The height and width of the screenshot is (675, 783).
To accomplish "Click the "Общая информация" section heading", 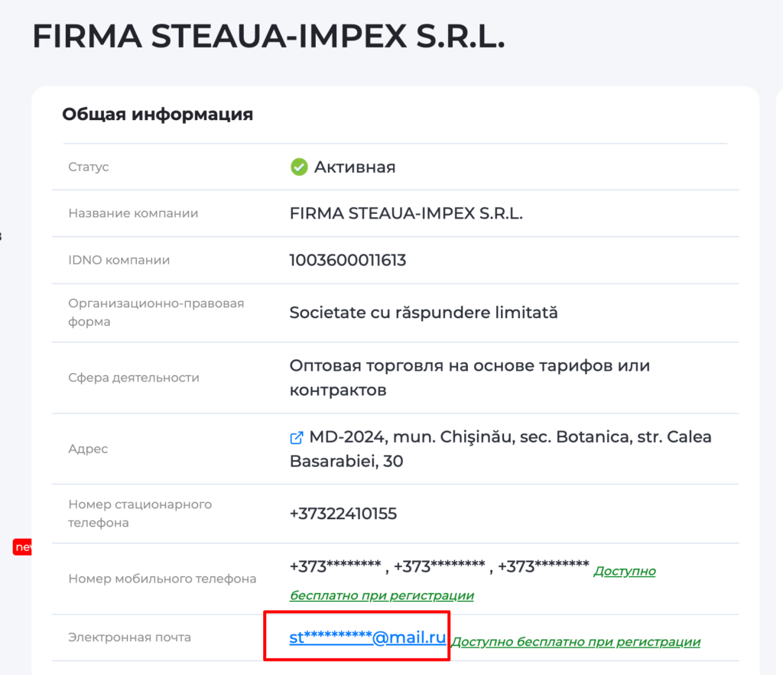I will point(157,115).
